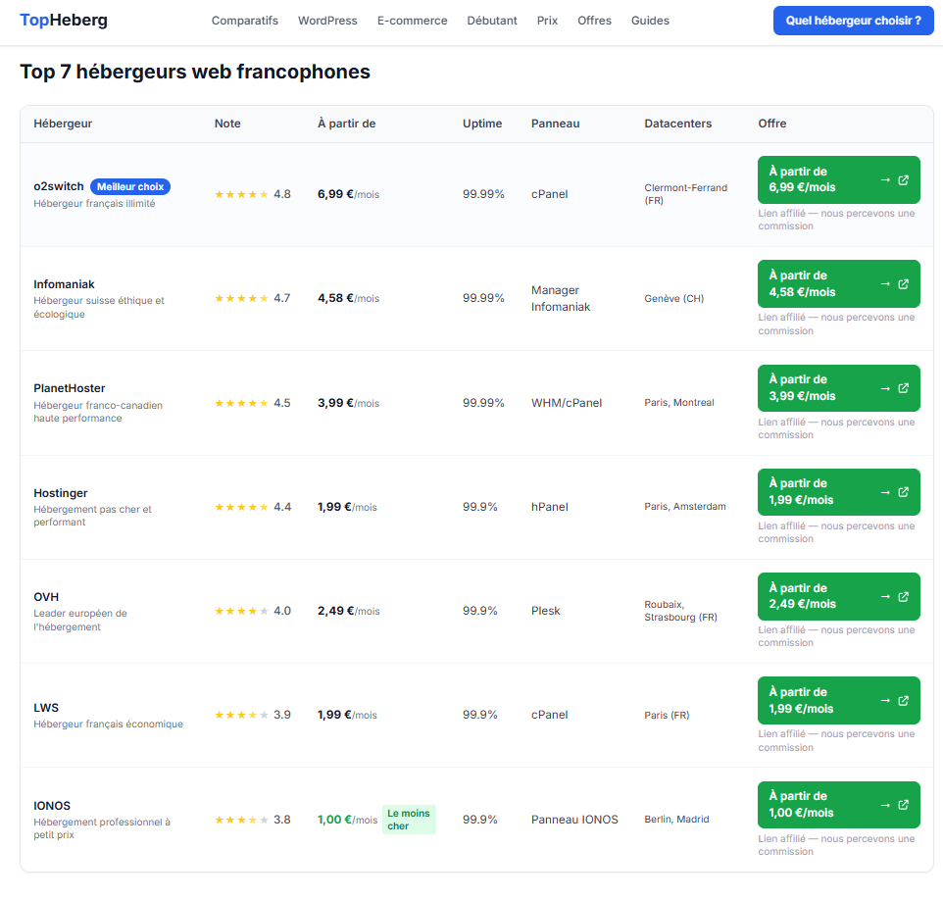Screen dimensions: 943x899
Task: Click Infomaniak 'À partir de 4,58 €/mois' button
Action: coord(839,284)
